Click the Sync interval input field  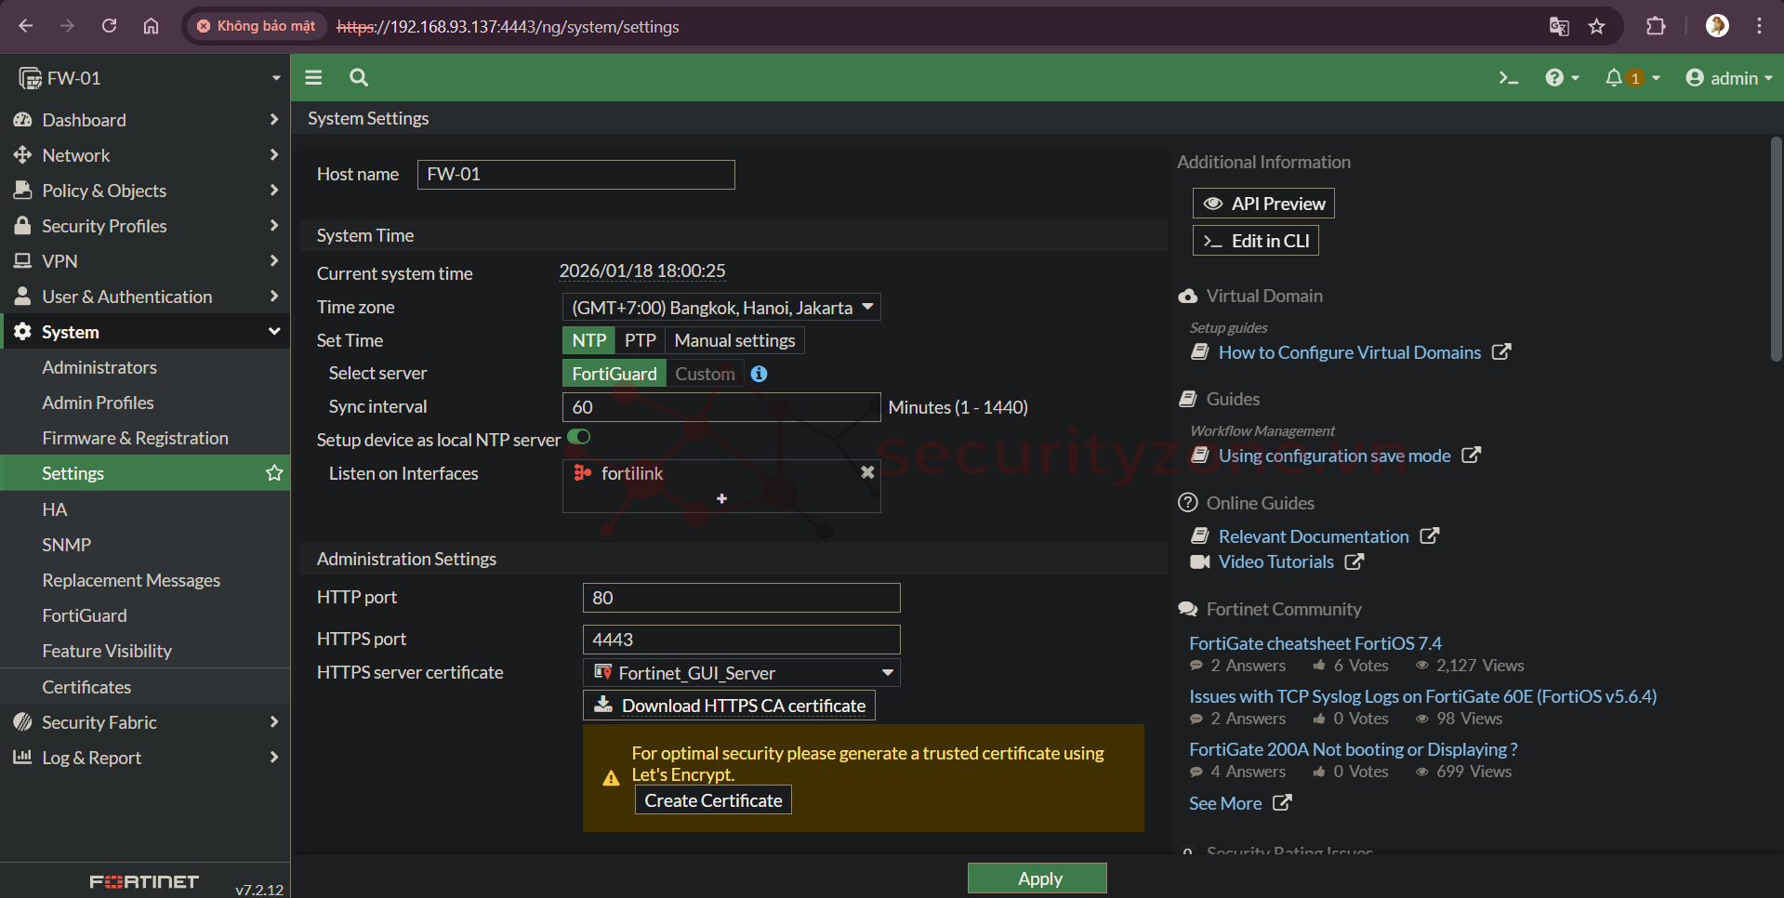point(721,407)
